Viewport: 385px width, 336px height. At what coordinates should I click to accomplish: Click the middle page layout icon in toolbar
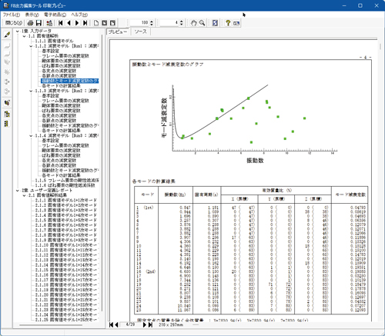pyautogui.click(x=105, y=23)
